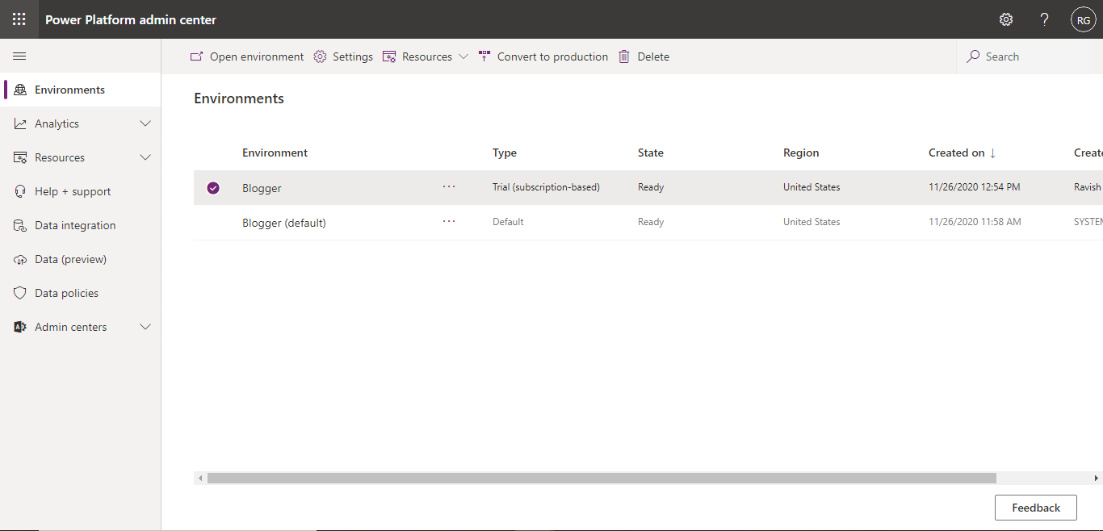Toggle the Created on sort order
Image resolution: width=1103 pixels, height=531 pixels.
pyautogui.click(x=963, y=153)
